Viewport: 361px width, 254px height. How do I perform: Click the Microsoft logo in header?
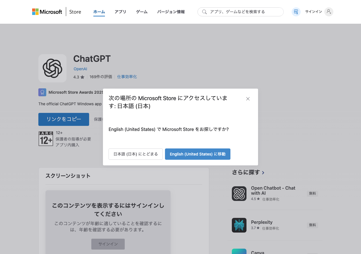tap(47, 12)
